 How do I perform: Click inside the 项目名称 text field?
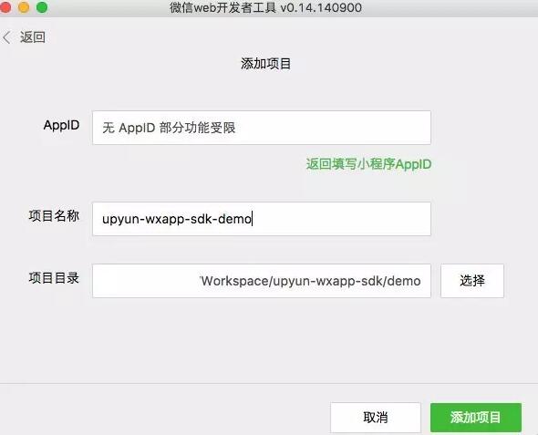[262, 219]
